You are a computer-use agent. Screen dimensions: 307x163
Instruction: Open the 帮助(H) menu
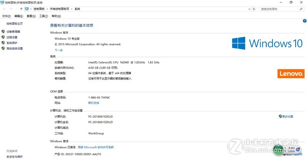[x=56, y=16]
